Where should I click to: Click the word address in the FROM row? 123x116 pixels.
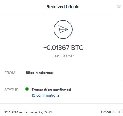(x=46, y=73)
